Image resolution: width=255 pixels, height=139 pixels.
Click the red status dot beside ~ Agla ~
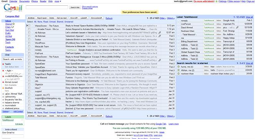click(x=3, y=70)
